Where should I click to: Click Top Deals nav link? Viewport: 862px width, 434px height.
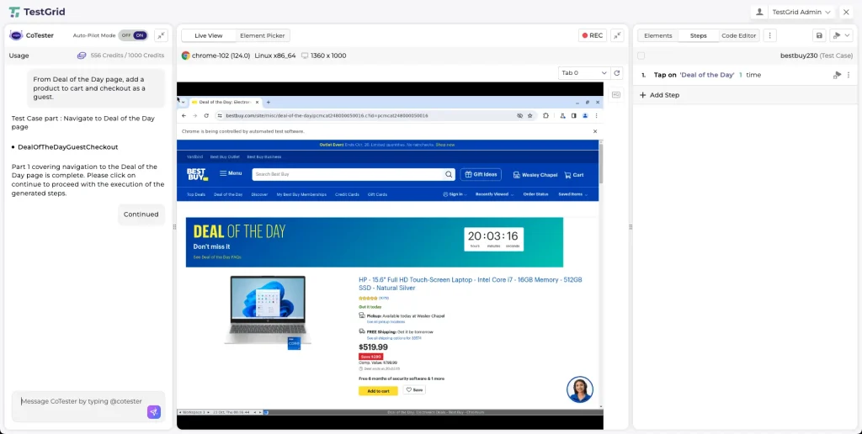(195, 194)
